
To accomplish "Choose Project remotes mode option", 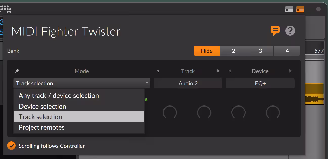I will 79,127.
